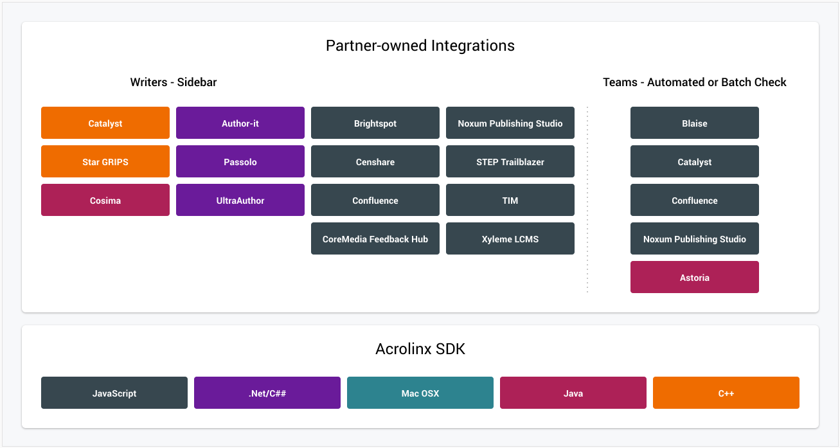This screenshot has width=840, height=448.
Task: Open the TIM integration tile
Action: [x=510, y=200]
